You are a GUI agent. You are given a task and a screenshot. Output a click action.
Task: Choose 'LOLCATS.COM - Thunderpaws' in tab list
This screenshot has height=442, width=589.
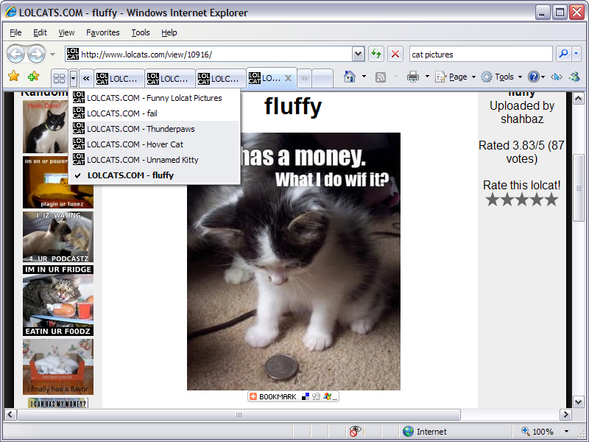coord(141,129)
